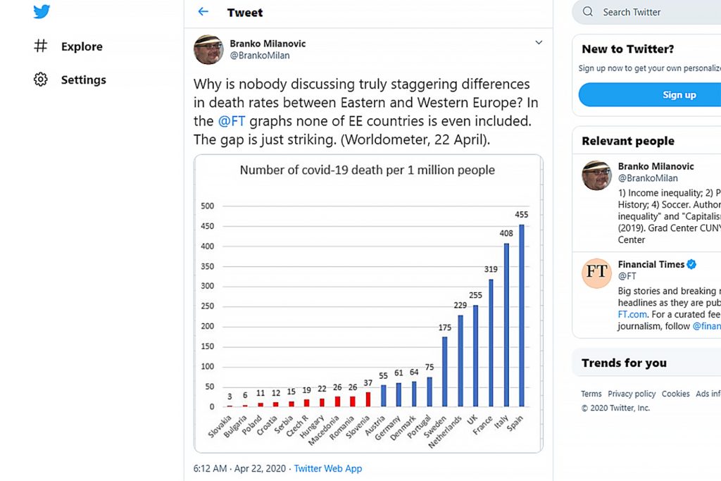Open the covid-19 death chart image
The width and height of the screenshot is (721, 481).
coord(368,303)
